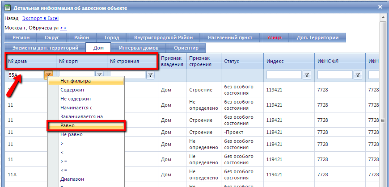
Task: Switch to Интервал домов tab
Action: 139,48
